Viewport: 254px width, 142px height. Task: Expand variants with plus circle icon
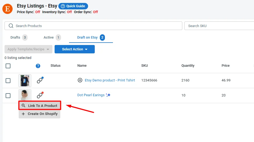pyautogui.click(x=80, y=80)
